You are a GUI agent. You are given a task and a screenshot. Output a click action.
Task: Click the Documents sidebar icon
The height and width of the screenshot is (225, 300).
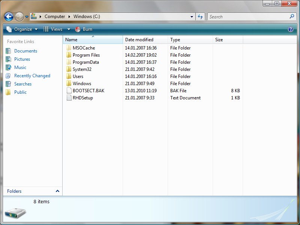pyautogui.click(x=8, y=51)
